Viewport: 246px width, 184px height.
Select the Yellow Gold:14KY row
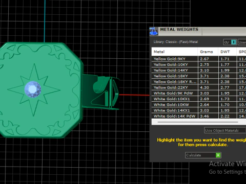(199, 71)
